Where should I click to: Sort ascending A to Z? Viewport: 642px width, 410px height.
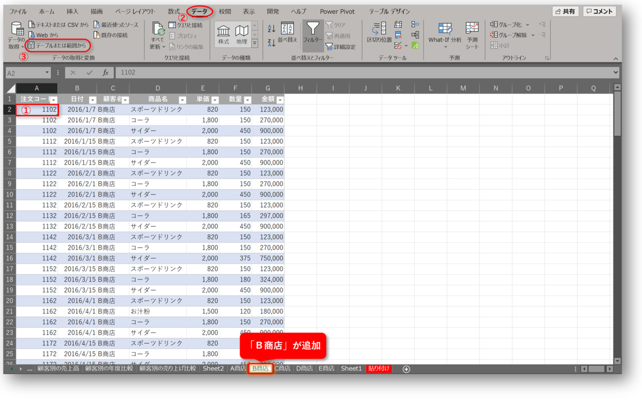271,29
